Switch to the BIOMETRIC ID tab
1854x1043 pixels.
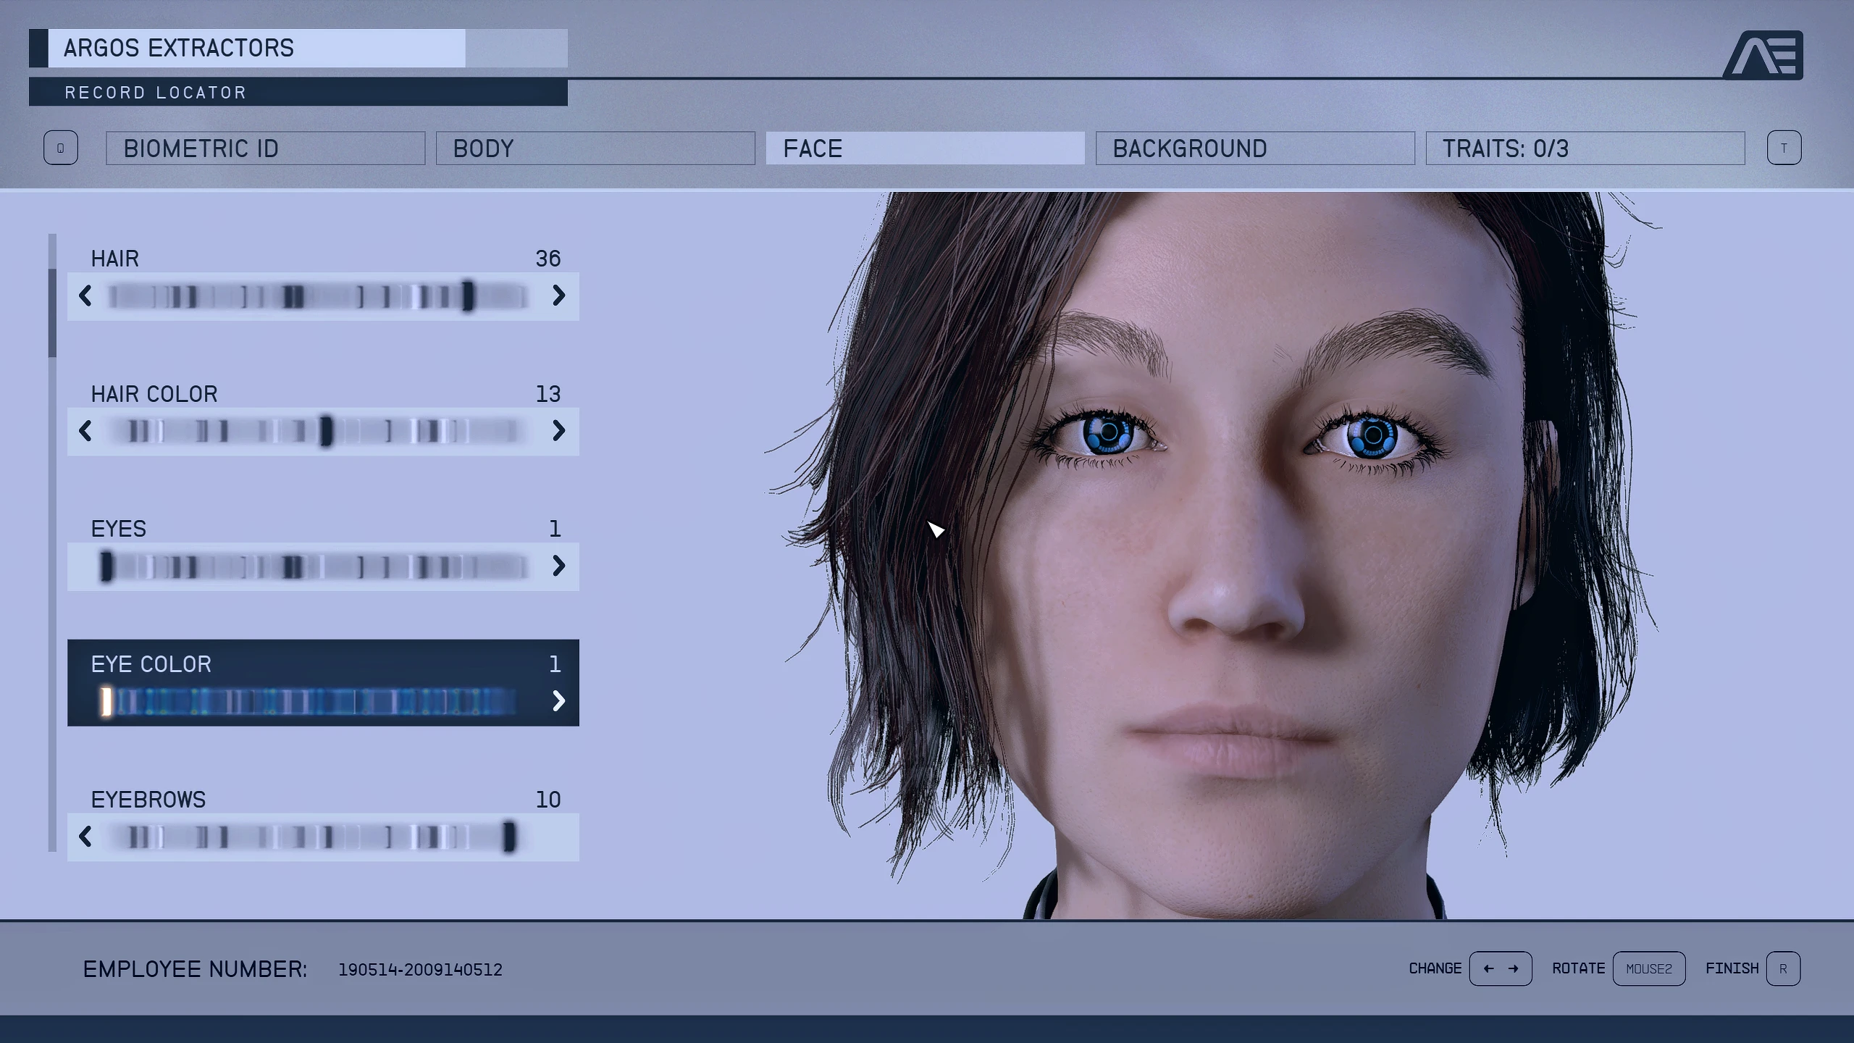[x=265, y=148]
